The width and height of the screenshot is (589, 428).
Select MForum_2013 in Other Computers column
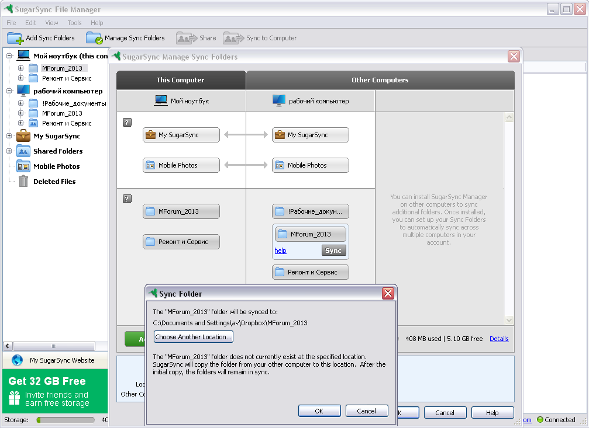(310, 234)
